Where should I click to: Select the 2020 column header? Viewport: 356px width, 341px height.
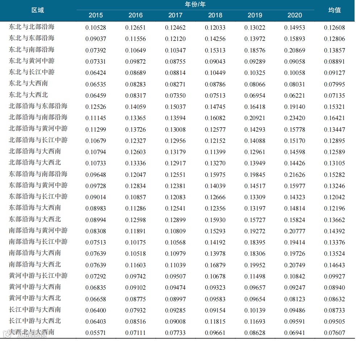tap(295, 15)
